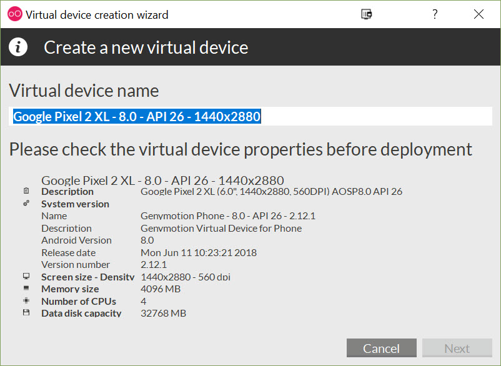This screenshot has width=501, height=366.
Task: Click the memory chip icon beside Memory size
Action: point(26,288)
